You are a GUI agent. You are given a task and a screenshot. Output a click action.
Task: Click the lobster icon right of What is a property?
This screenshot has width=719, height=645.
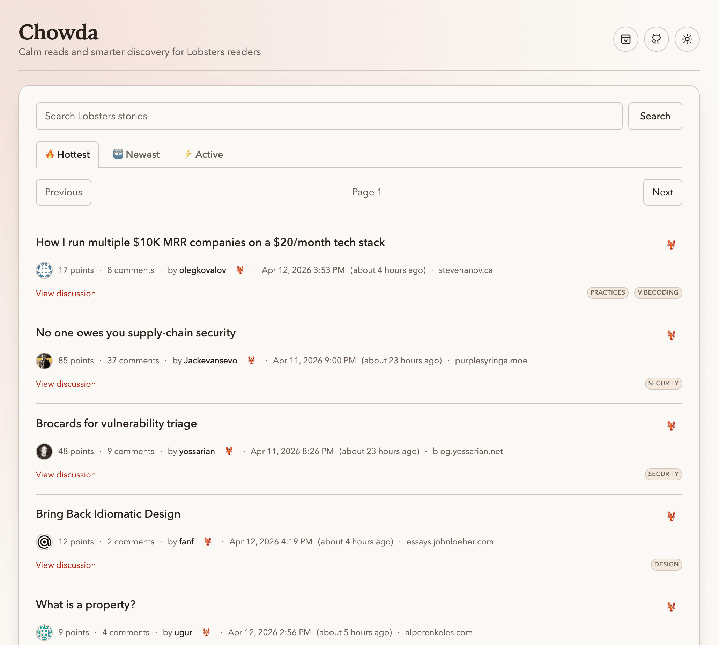[x=671, y=606]
